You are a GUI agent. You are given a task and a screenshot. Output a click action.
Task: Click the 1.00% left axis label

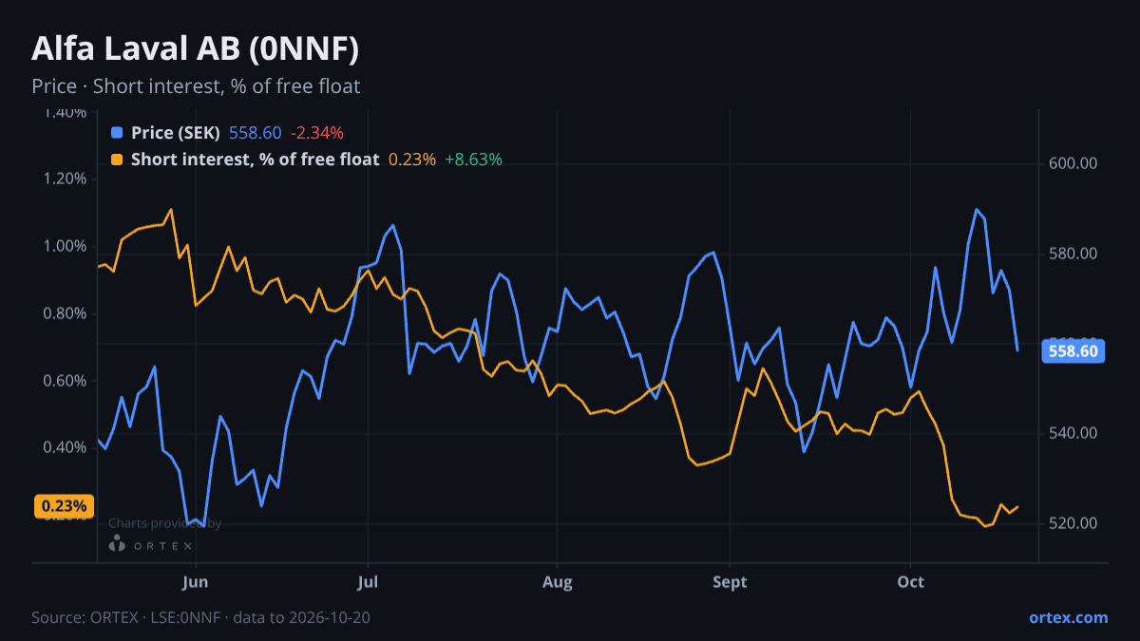tap(65, 246)
